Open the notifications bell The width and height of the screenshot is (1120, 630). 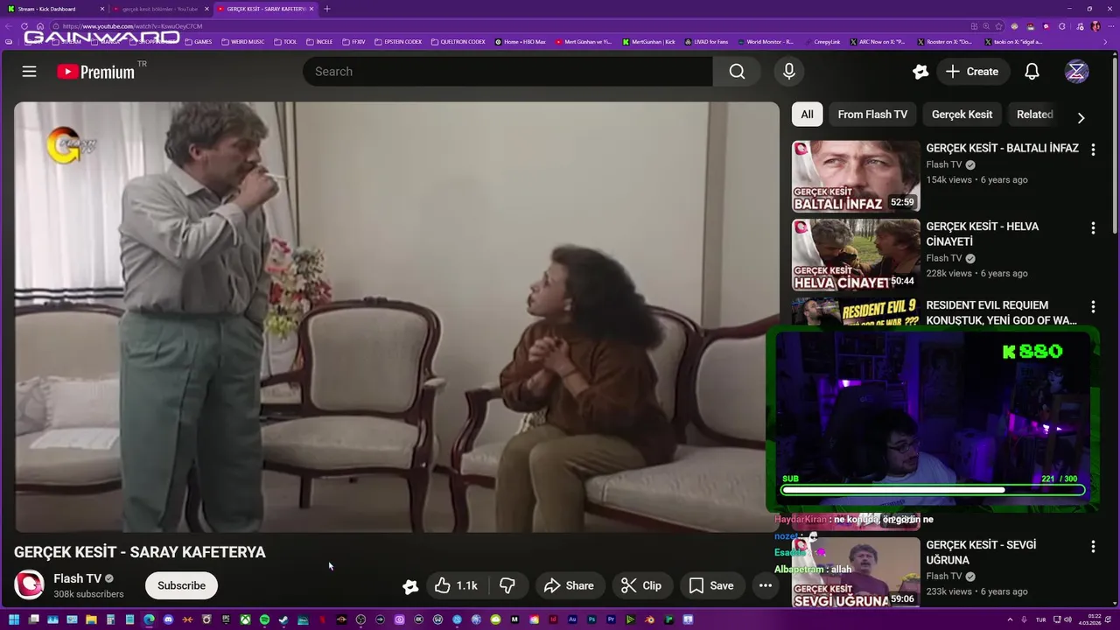[x=1032, y=72]
